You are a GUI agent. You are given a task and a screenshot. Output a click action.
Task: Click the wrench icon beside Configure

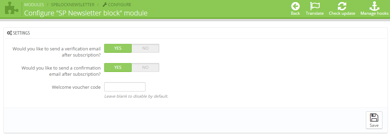pos(105,5)
